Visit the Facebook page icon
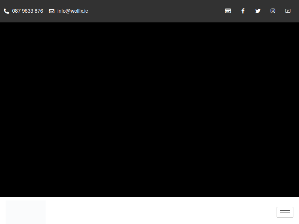This screenshot has height=224, width=299. coord(243,11)
